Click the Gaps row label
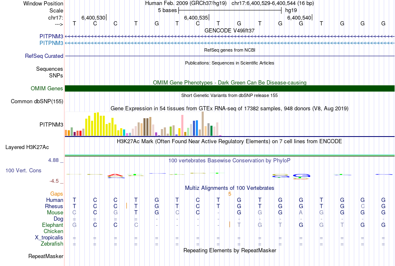The image size is (395, 266). coord(57,194)
